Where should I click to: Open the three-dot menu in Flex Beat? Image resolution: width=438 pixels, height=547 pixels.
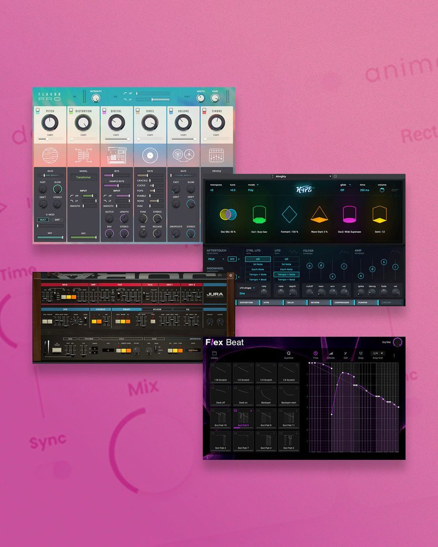pyautogui.click(x=394, y=356)
